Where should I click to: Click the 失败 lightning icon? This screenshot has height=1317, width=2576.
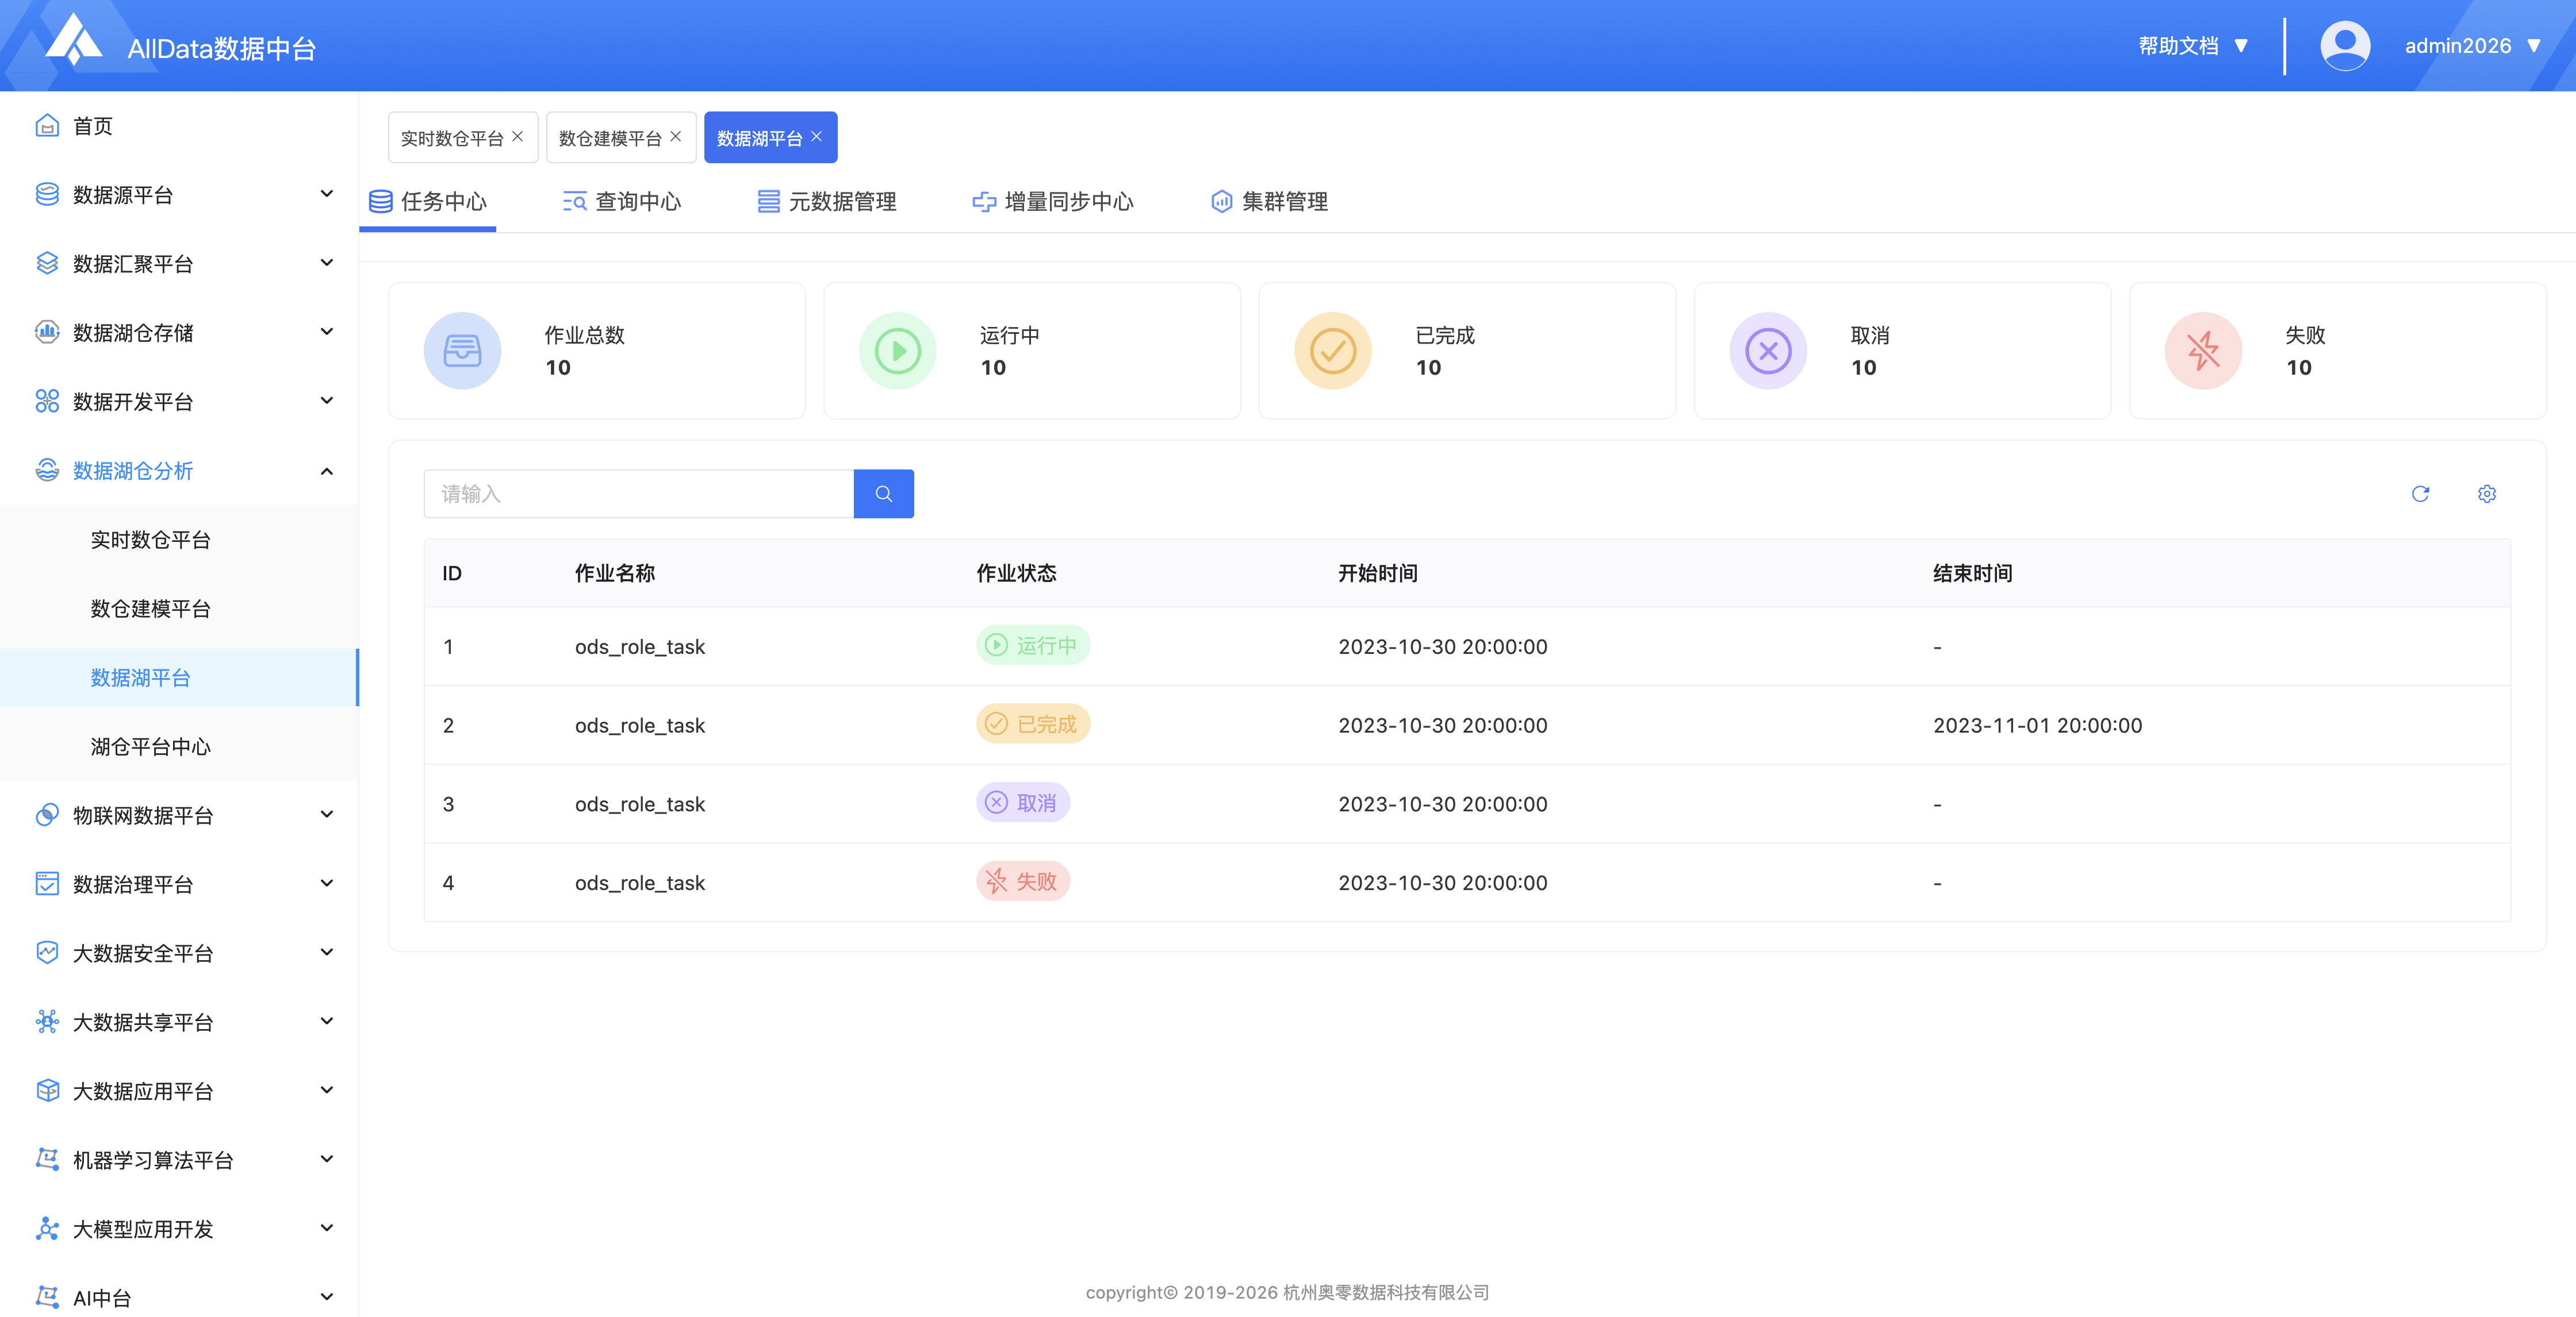2203,351
